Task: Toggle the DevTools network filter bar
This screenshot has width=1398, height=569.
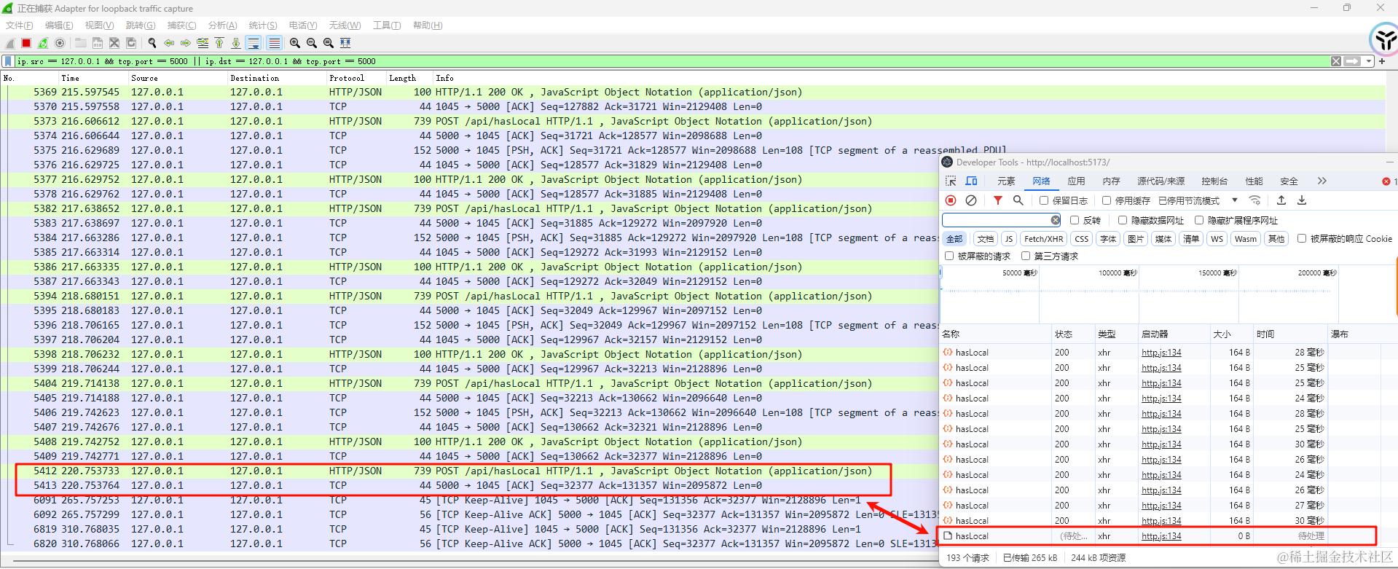Action: 998,200
